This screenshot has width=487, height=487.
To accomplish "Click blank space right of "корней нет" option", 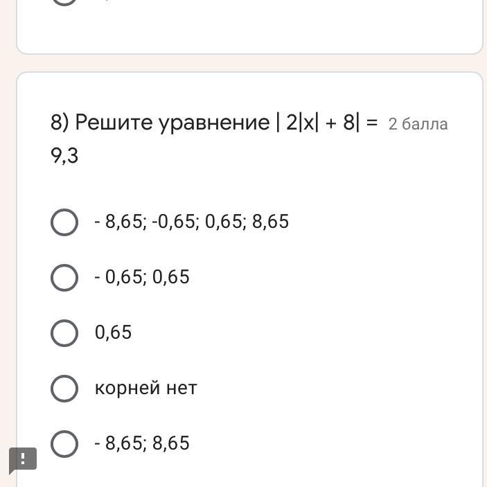I will tap(333, 388).
